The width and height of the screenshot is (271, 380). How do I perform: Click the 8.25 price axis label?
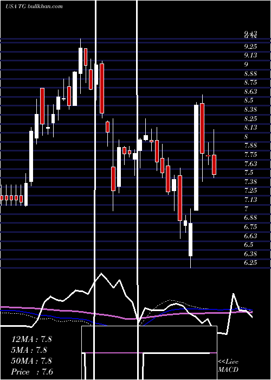(250, 118)
